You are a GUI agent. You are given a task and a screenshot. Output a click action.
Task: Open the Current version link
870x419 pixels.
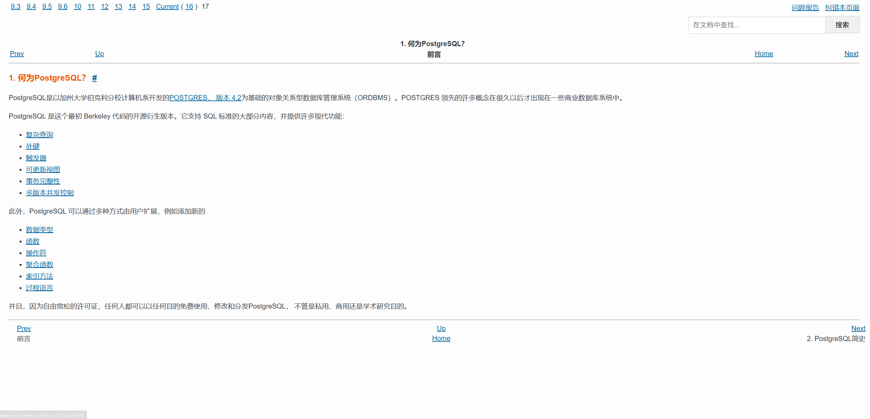pos(167,6)
